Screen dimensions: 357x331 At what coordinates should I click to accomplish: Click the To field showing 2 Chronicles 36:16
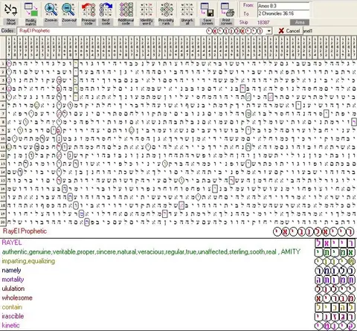click(283, 13)
